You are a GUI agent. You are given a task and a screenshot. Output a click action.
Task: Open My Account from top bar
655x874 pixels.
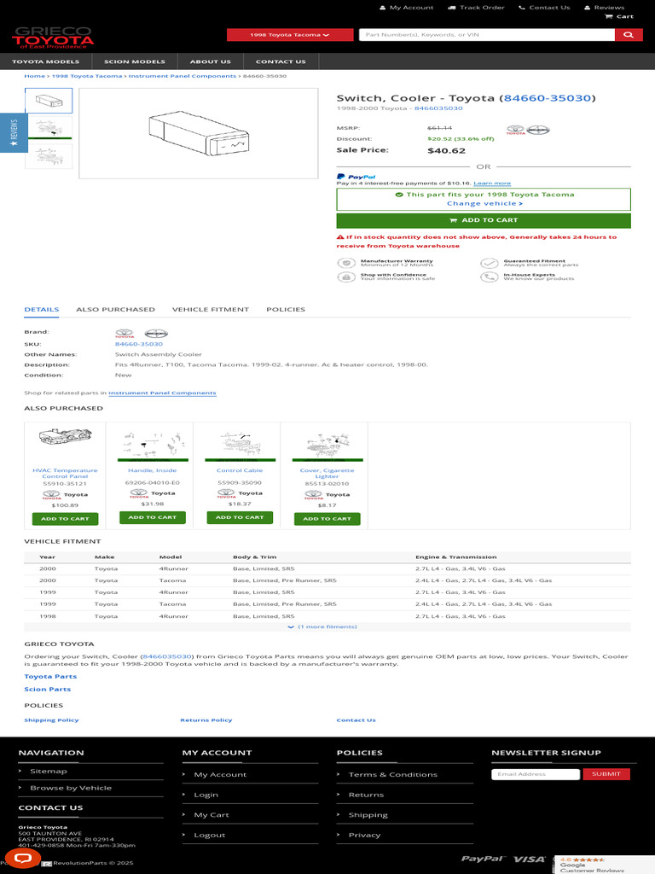click(406, 7)
